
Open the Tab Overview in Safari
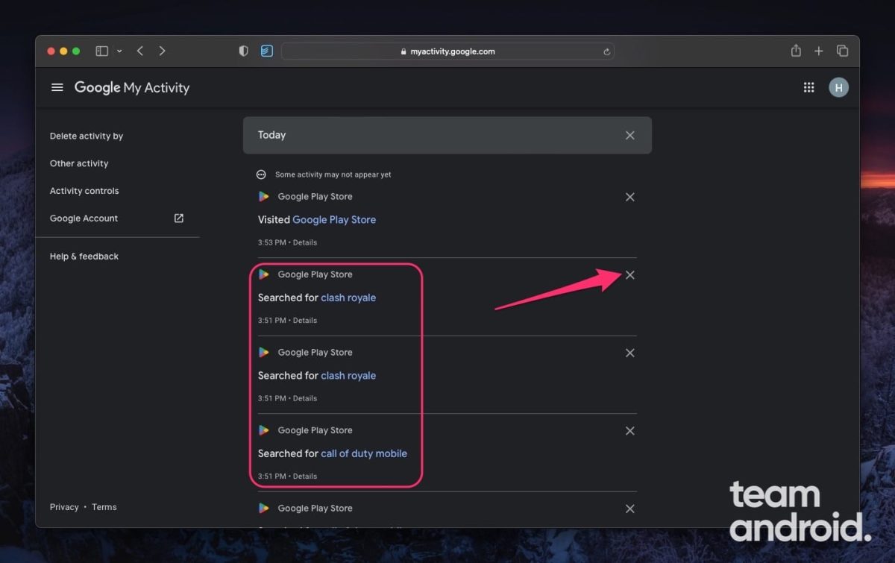tap(843, 51)
